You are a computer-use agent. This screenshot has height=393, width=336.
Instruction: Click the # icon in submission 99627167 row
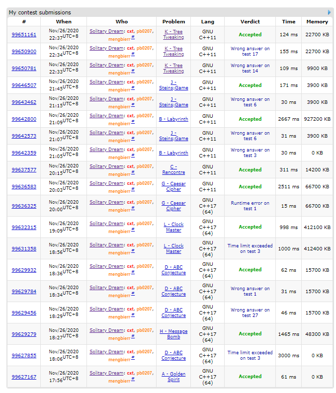point(133,380)
